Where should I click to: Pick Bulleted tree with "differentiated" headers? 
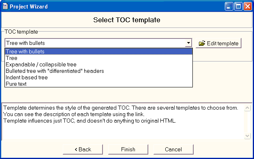[x=99, y=71]
